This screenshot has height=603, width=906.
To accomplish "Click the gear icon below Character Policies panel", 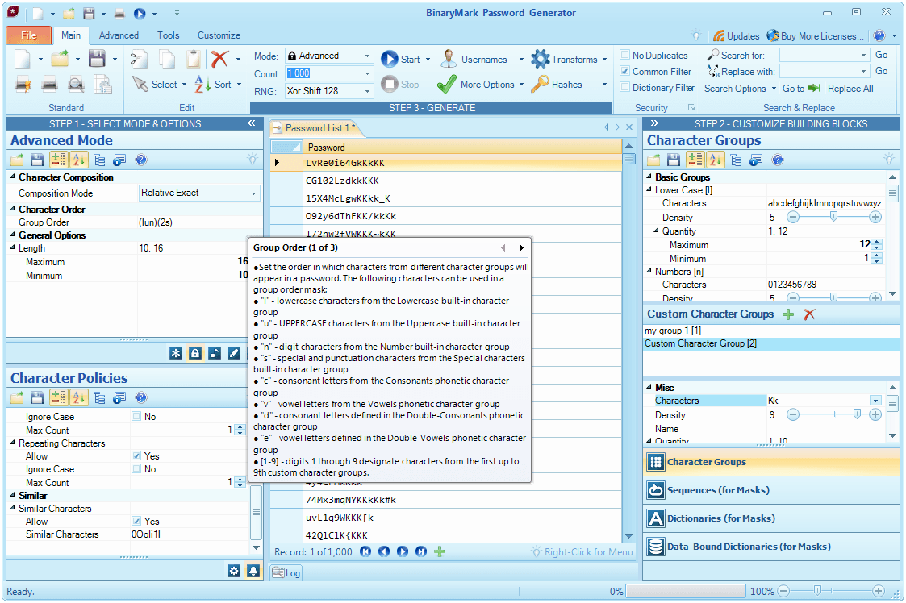I will point(234,571).
